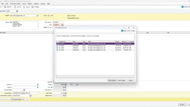Open the Reports menu

pos(30,4)
